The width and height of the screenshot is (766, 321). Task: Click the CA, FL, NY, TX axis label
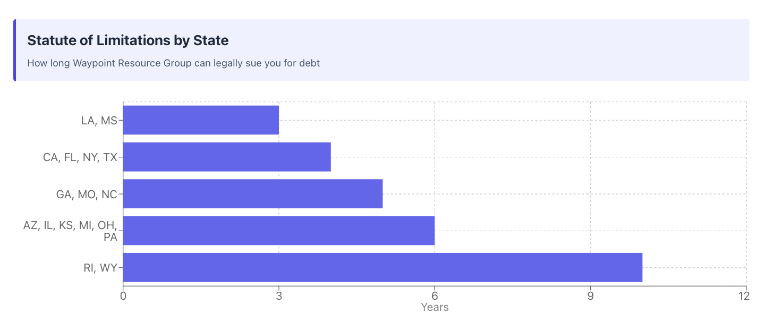(x=80, y=157)
